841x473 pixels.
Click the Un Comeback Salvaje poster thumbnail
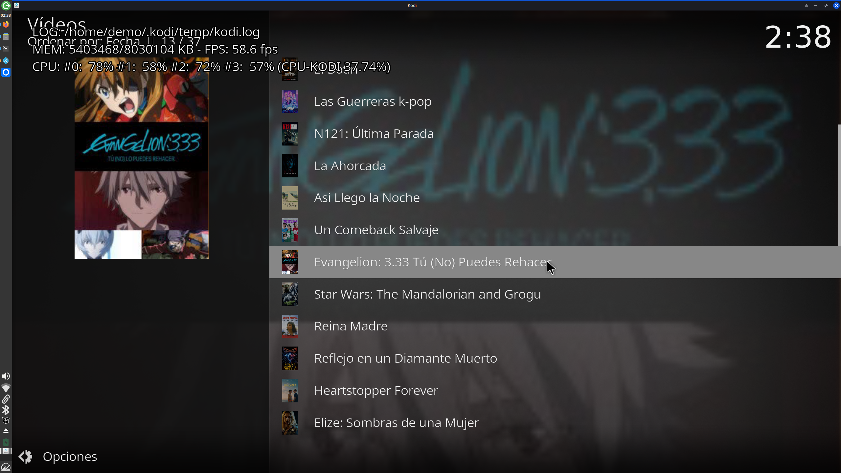click(x=290, y=230)
